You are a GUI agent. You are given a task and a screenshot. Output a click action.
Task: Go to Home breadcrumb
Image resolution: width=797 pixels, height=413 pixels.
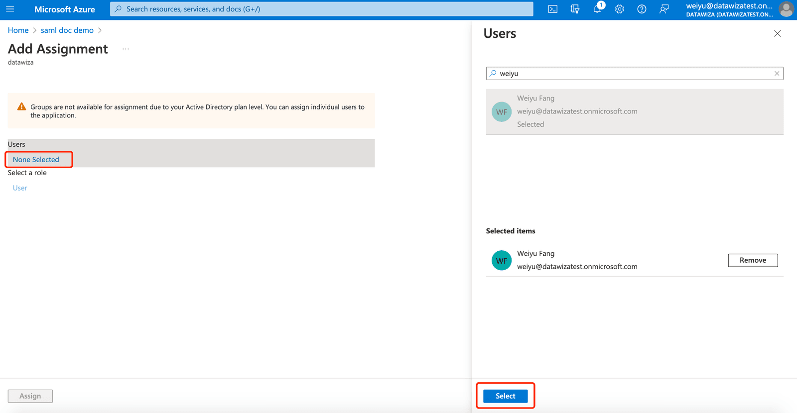(x=18, y=30)
